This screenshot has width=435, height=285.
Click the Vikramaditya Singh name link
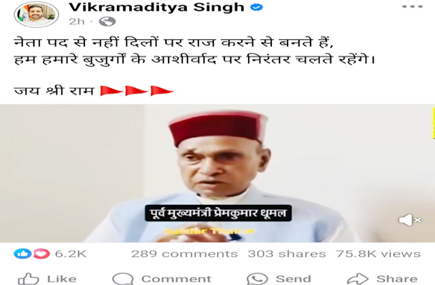(157, 7)
